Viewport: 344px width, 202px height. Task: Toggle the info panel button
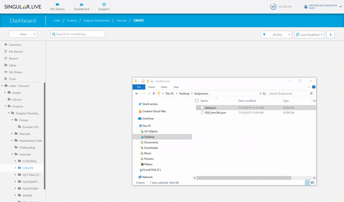click(330, 35)
